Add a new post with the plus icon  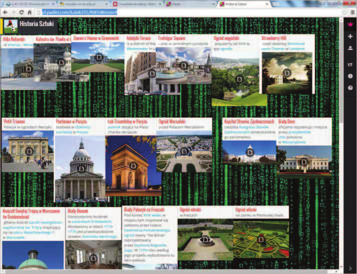pos(350,36)
